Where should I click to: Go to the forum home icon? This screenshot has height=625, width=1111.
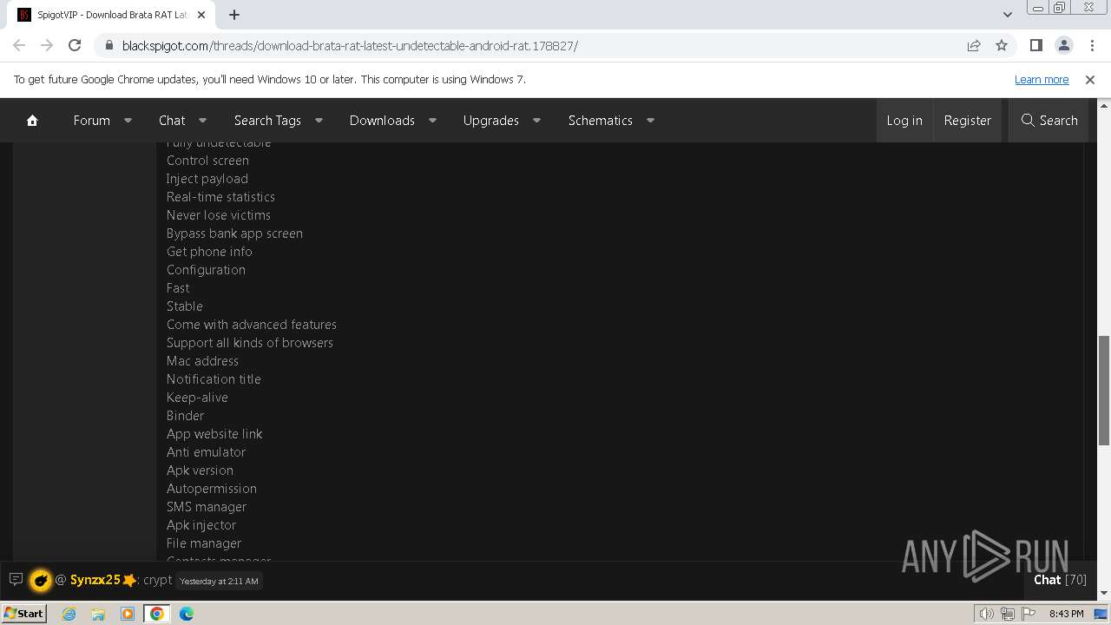tap(32, 121)
